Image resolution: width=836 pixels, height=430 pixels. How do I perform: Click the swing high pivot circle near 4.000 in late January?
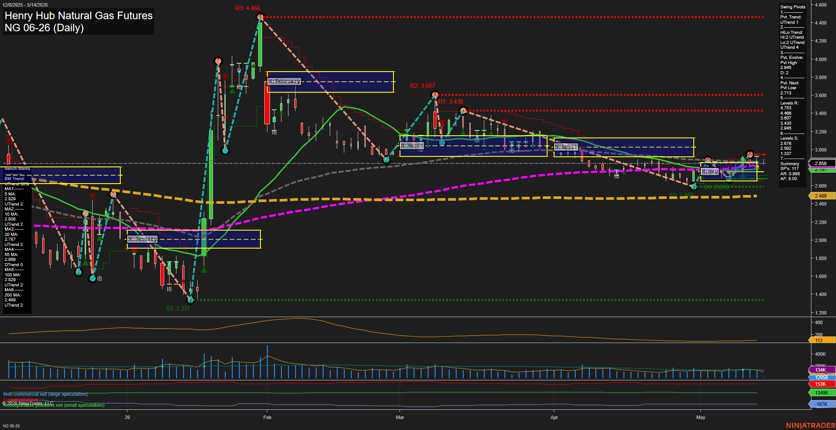(218, 61)
